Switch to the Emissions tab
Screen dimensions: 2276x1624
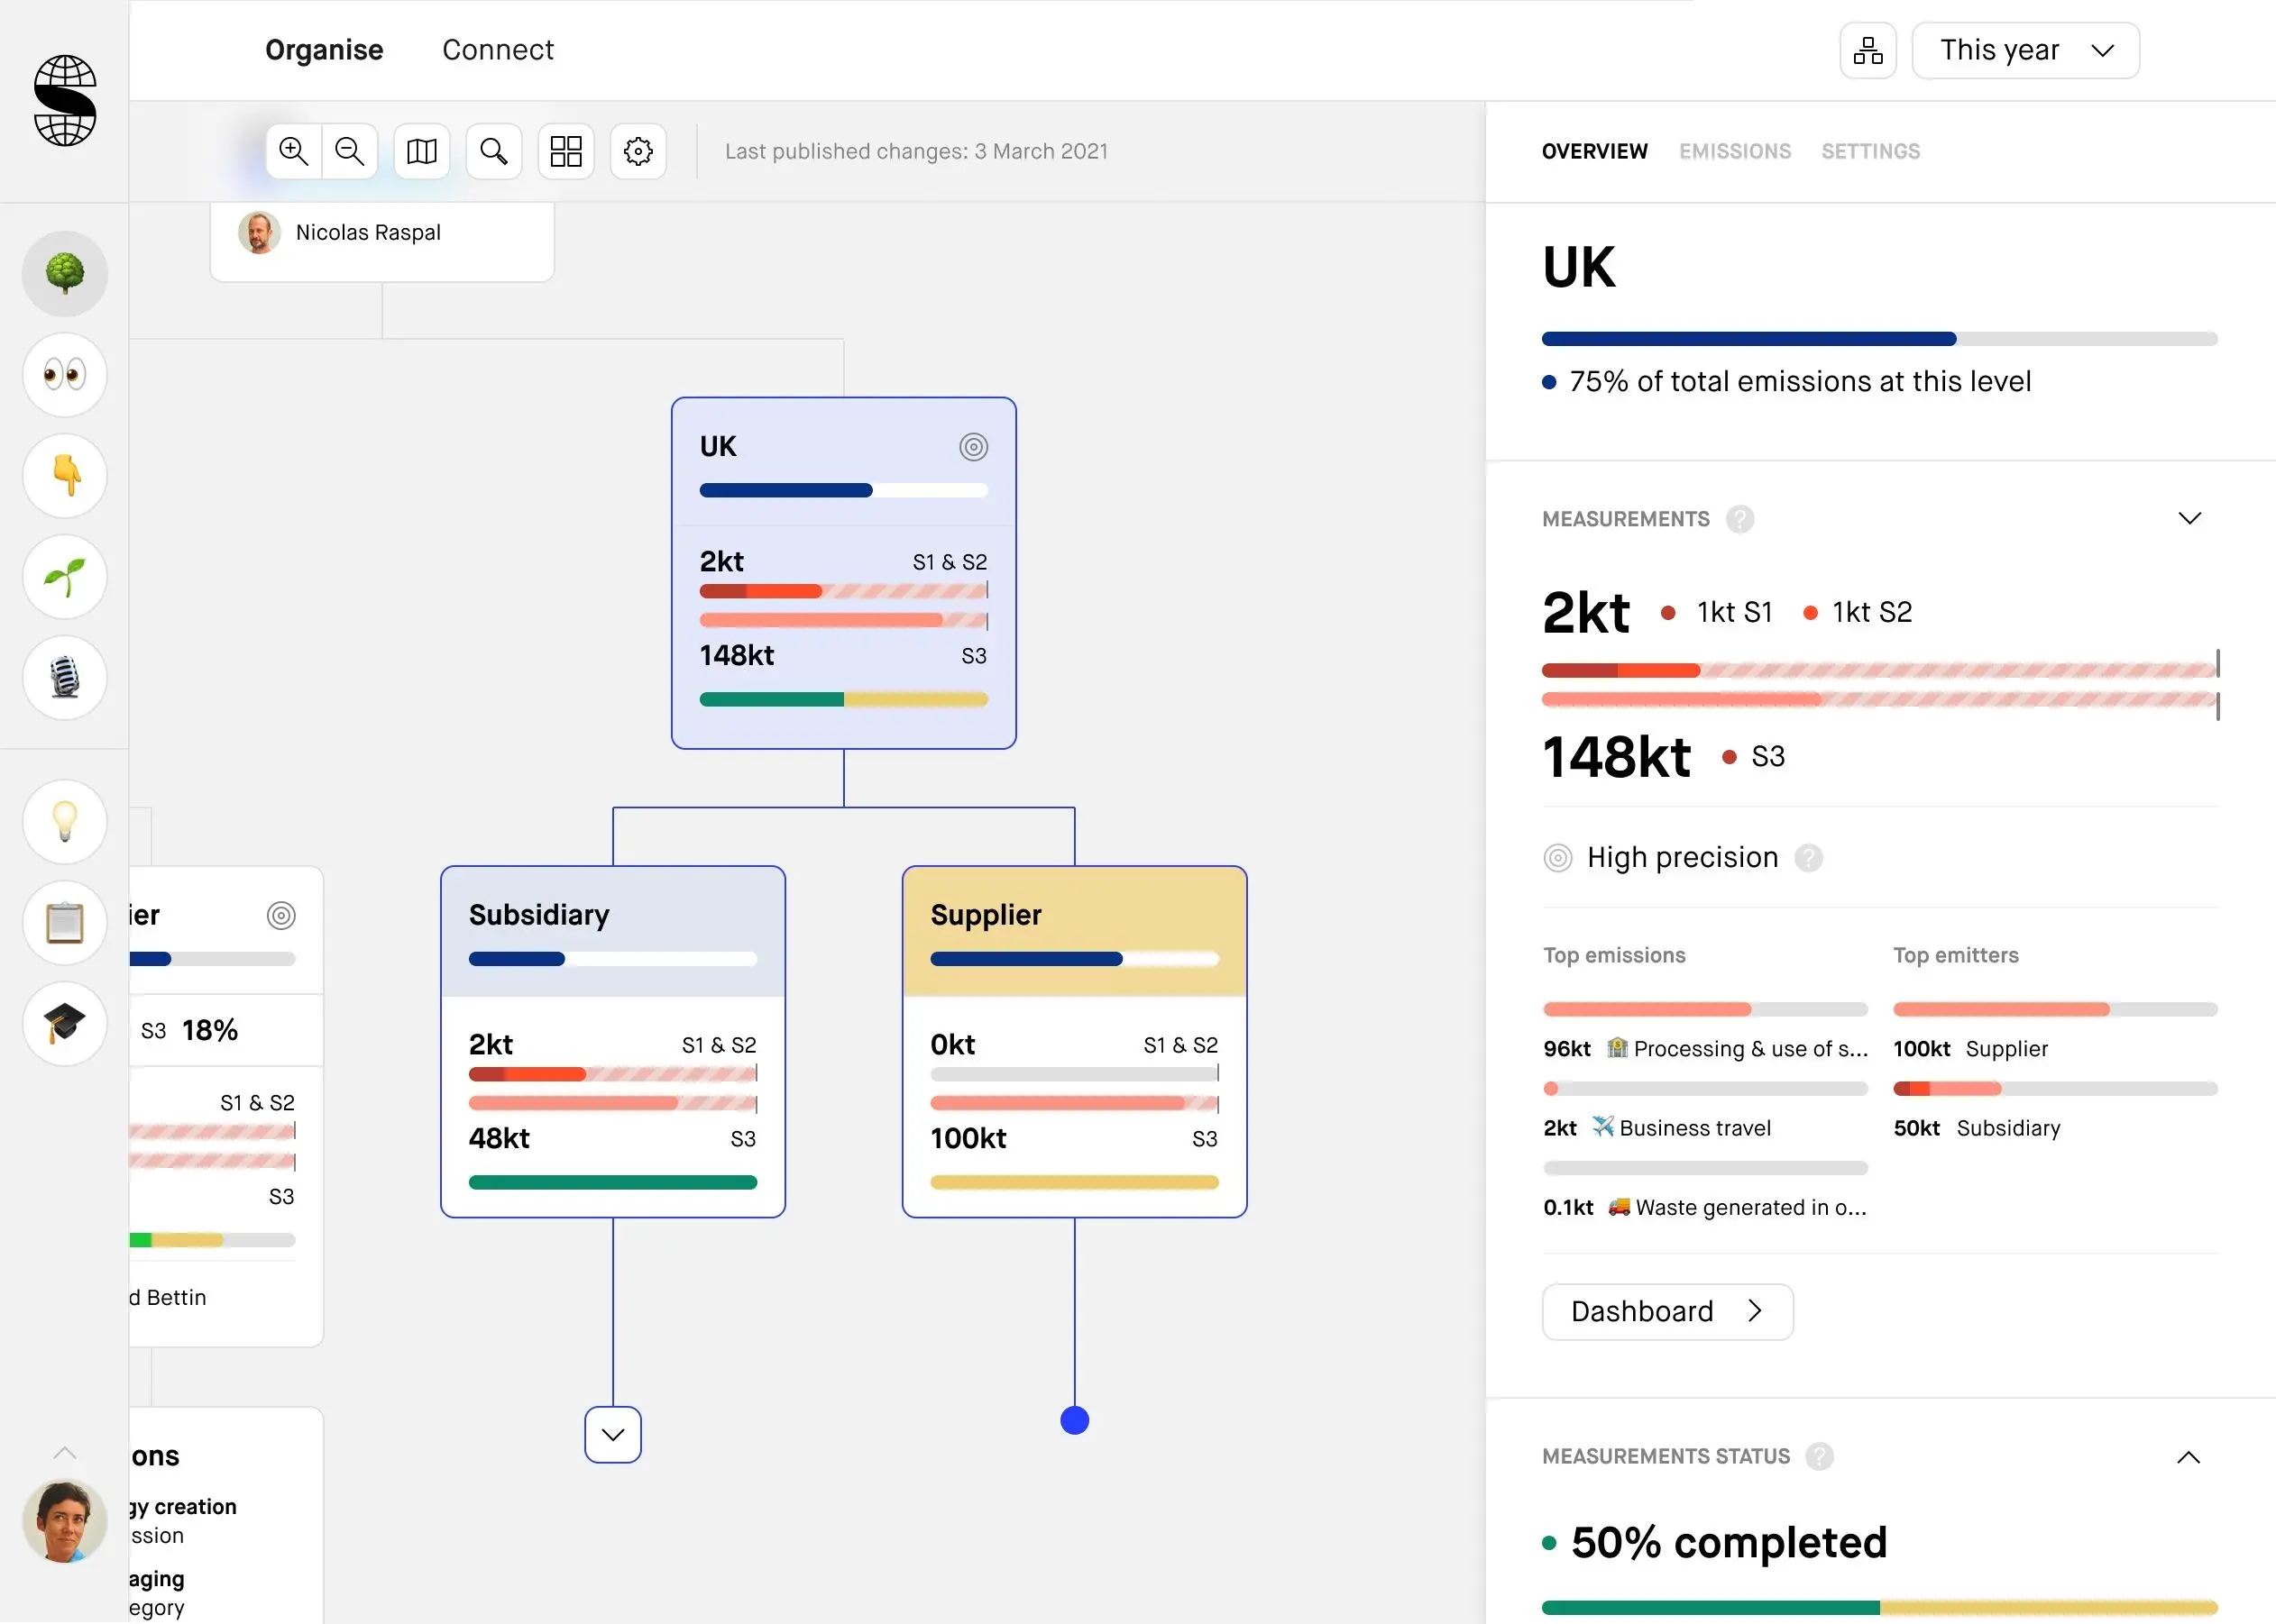[1734, 151]
